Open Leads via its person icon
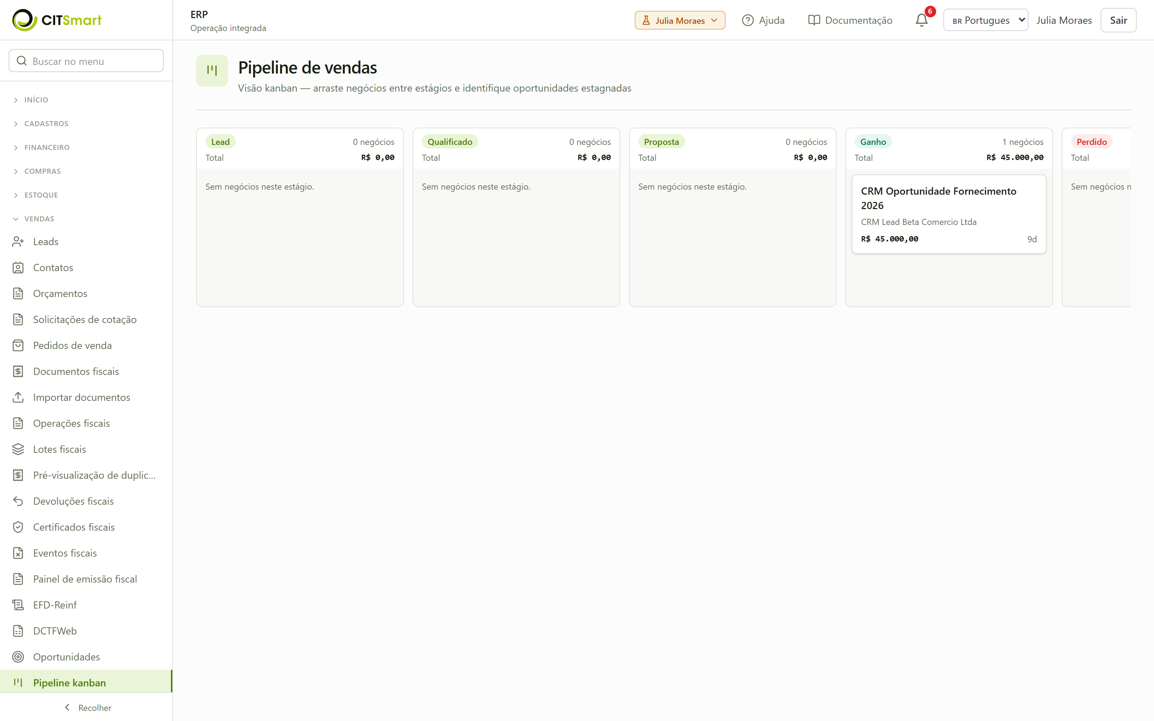 [x=18, y=242]
